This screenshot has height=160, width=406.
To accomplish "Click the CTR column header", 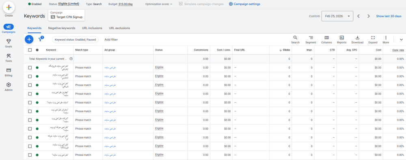I will [x=333, y=50].
